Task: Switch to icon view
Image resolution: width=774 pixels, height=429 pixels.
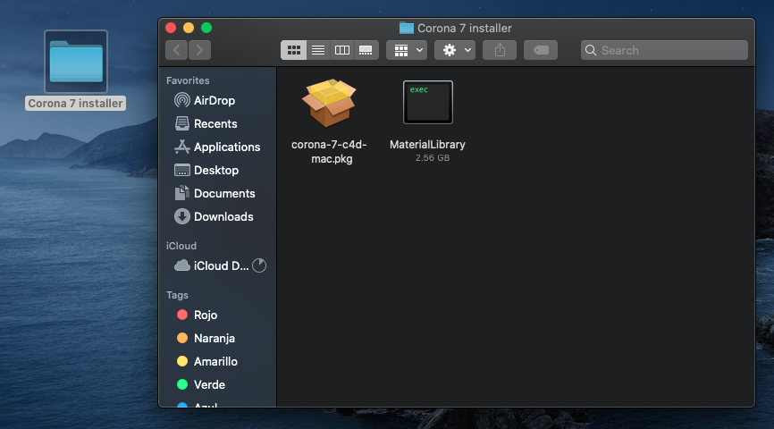Action: (x=294, y=50)
